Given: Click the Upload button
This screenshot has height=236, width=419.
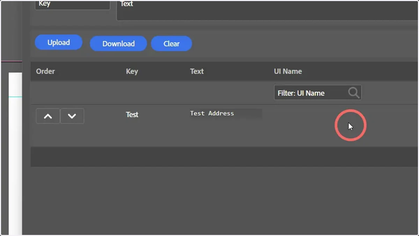Looking at the screenshot, I should tap(59, 42).
